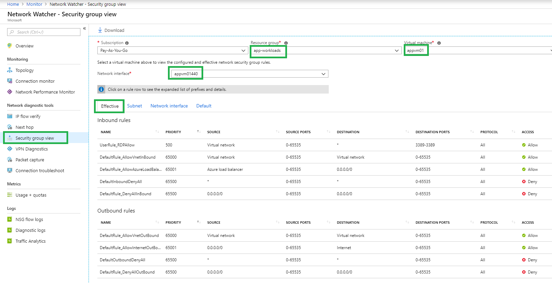Open the Resource group dropdown
Viewport: 552px width, 283px height.
pyautogui.click(x=326, y=50)
